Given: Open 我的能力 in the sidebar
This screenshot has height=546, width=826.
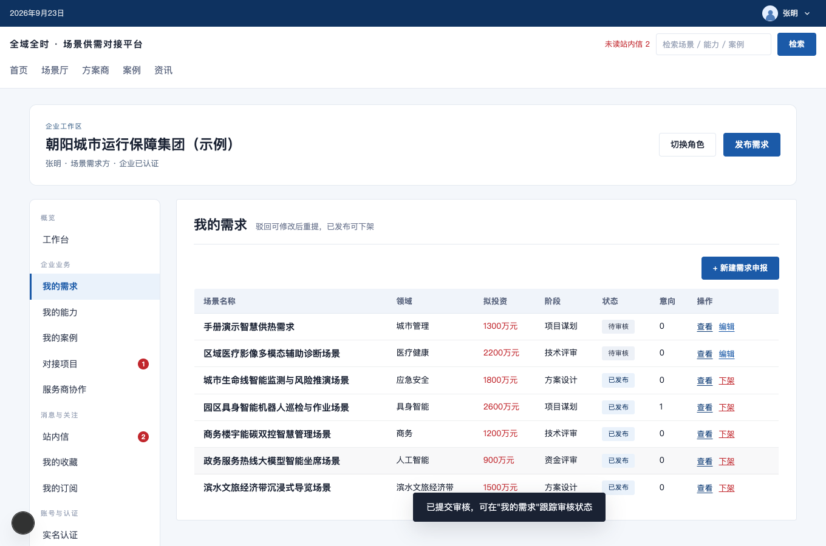Looking at the screenshot, I should [x=95, y=312].
